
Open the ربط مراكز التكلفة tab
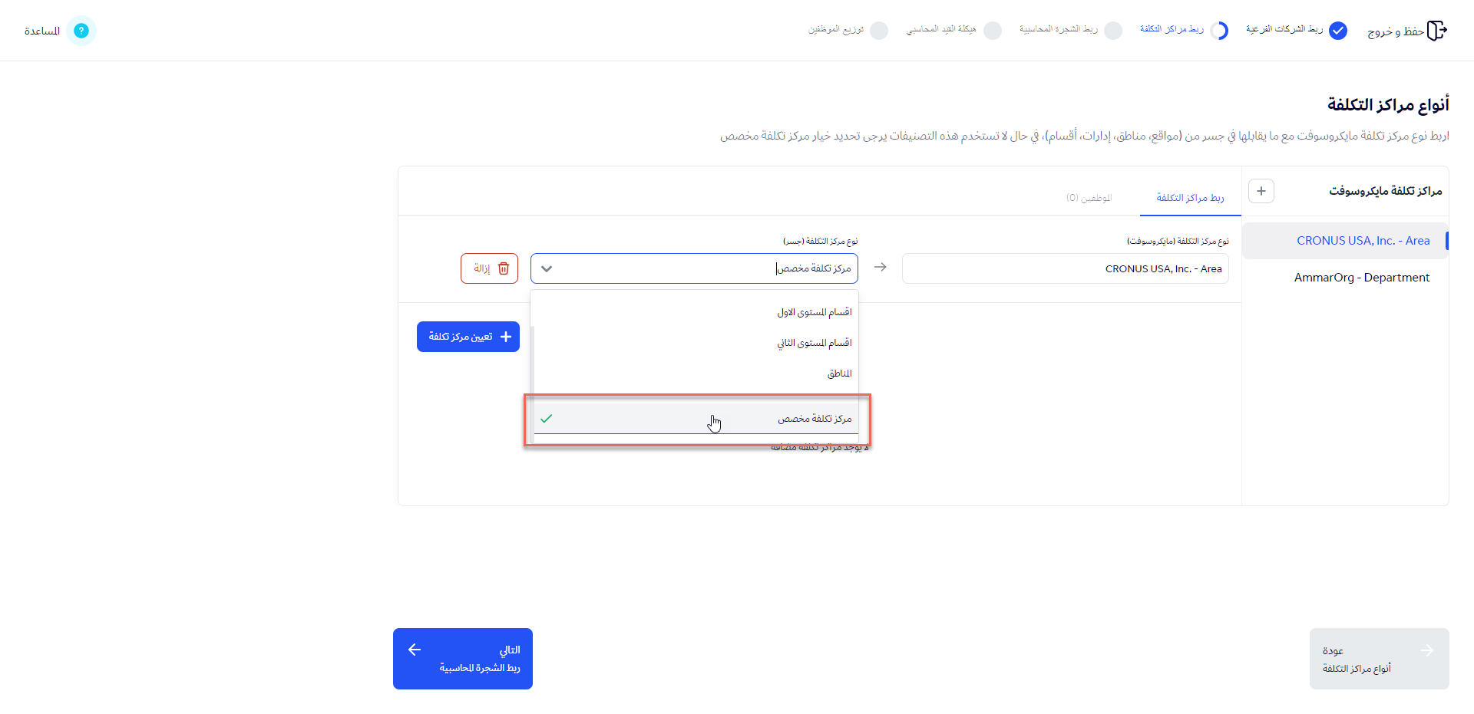point(1190,198)
